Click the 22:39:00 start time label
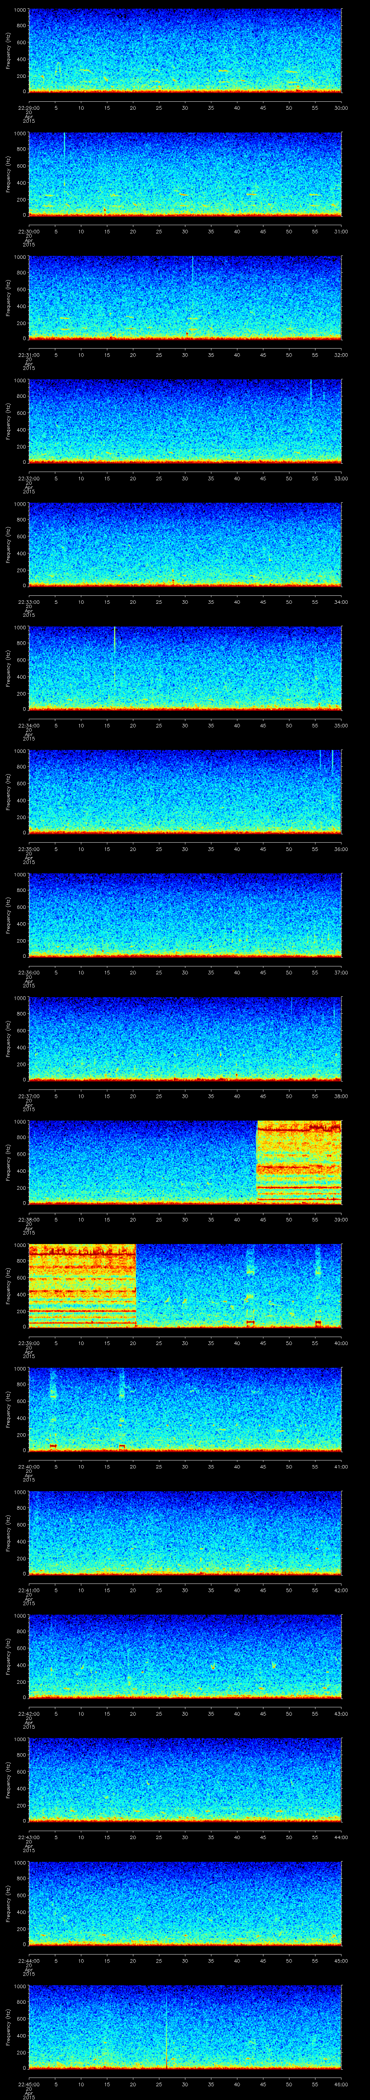This screenshot has width=370, height=2100. tap(29, 1343)
